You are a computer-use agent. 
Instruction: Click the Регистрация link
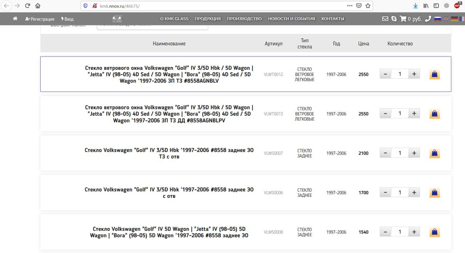(40, 19)
